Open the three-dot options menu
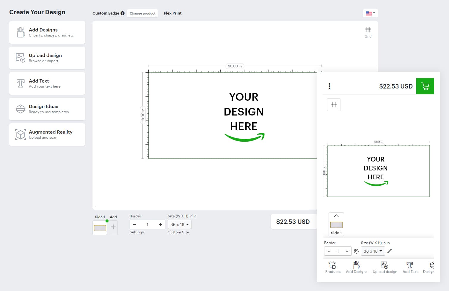 coord(329,86)
